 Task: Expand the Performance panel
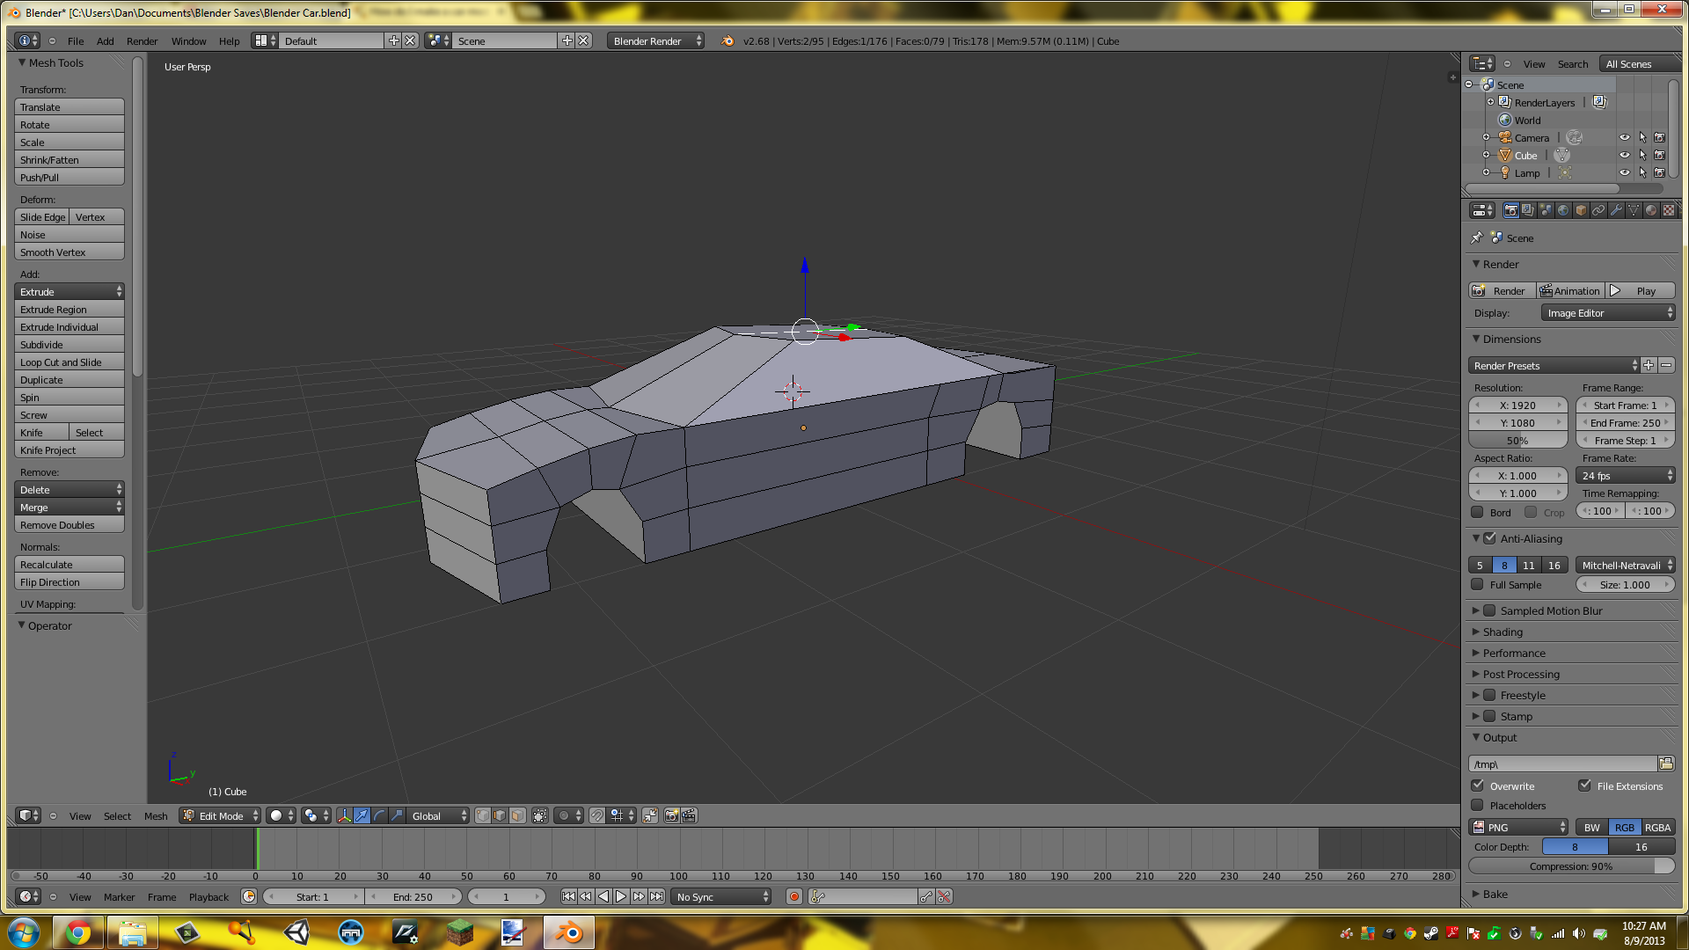point(1514,653)
